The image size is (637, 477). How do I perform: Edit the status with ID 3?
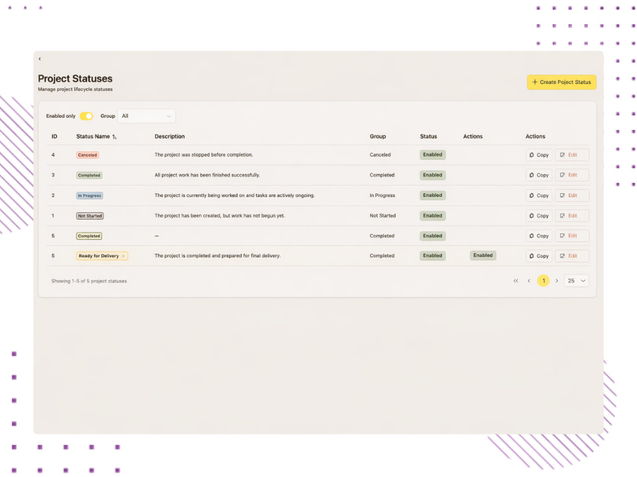click(x=572, y=176)
